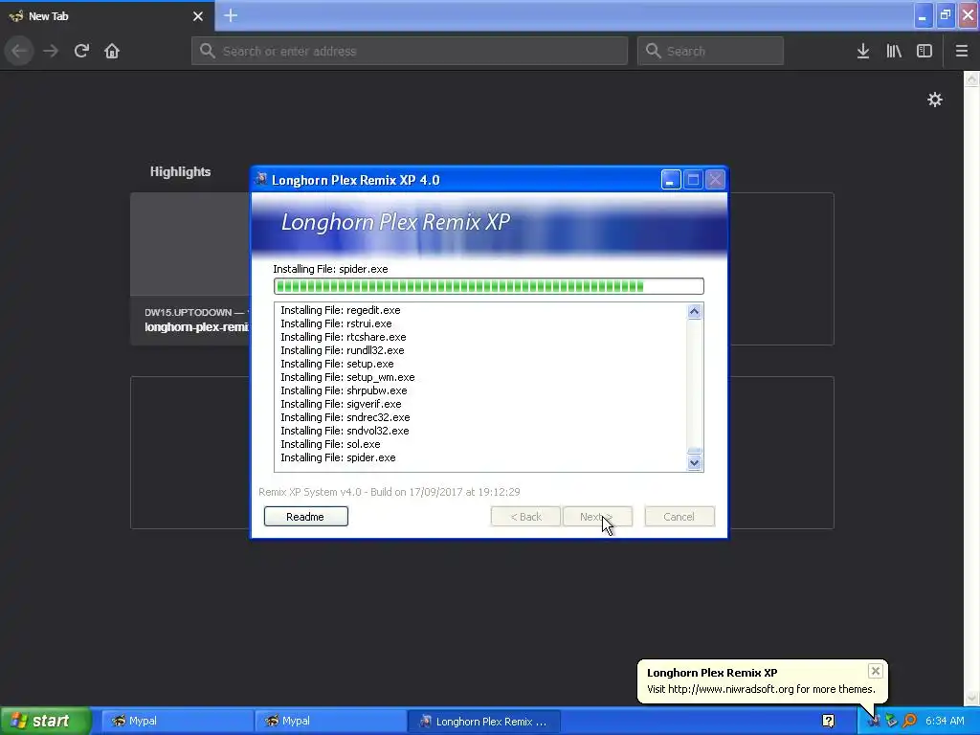Select the New Tab browser tab
Viewport: 980px width, 735px height.
(107, 16)
